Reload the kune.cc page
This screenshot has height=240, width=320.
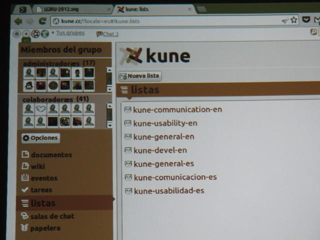pyautogui.click(x=42, y=21)
